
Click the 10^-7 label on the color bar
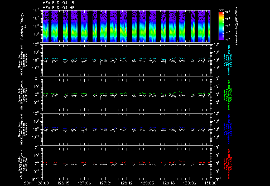pyautogui.click(x=228, y=39)
